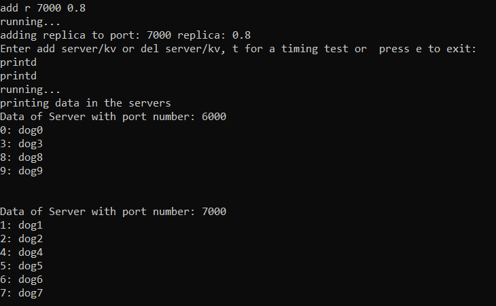
Task: Click the second 'printd' command line
Action: coord(18,76)
